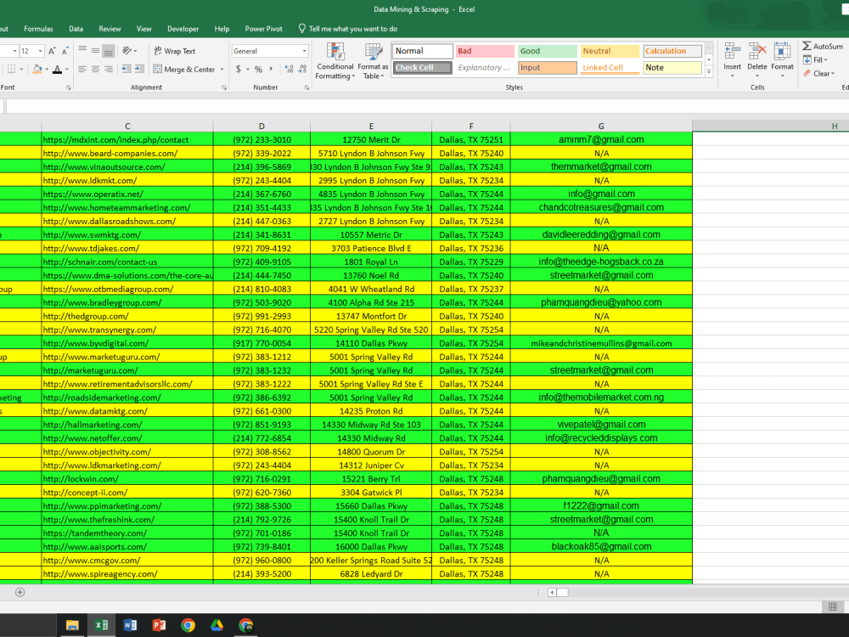Screen dimensions: 849x637
Task: Decrease the font size with the smaller A
Action: [65, 51]
